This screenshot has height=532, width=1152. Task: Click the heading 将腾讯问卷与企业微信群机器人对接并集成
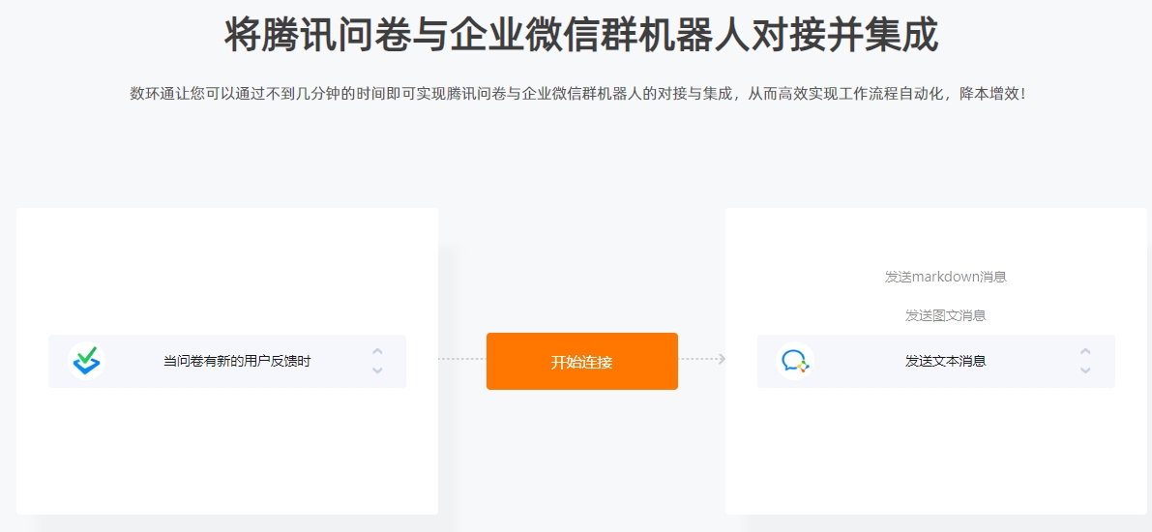point(581,34)
